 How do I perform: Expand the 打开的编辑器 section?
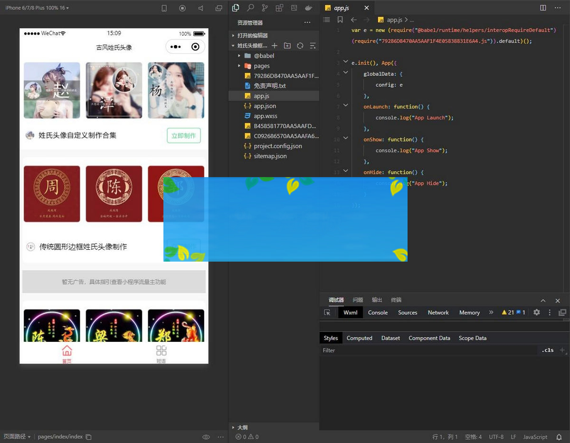(253, 36)
